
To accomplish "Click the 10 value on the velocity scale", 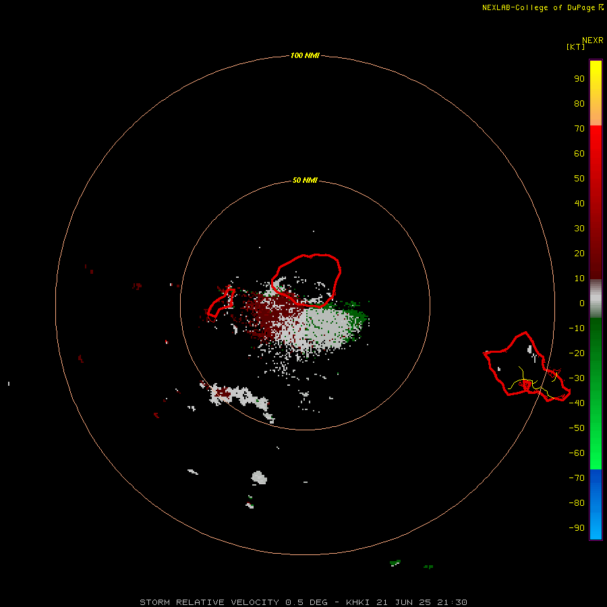I will pos(579,279).
